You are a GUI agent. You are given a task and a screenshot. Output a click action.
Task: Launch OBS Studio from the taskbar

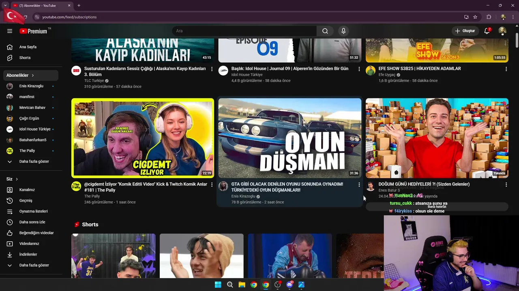coord(277,285)
